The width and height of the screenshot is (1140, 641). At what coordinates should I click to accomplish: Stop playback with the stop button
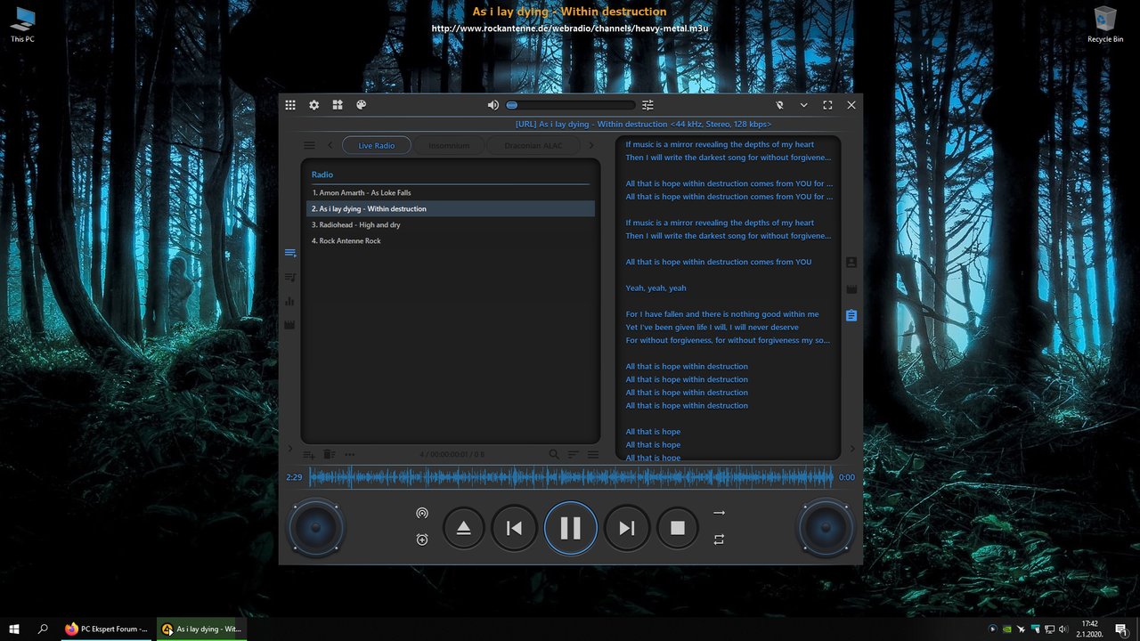click(677, 527)
